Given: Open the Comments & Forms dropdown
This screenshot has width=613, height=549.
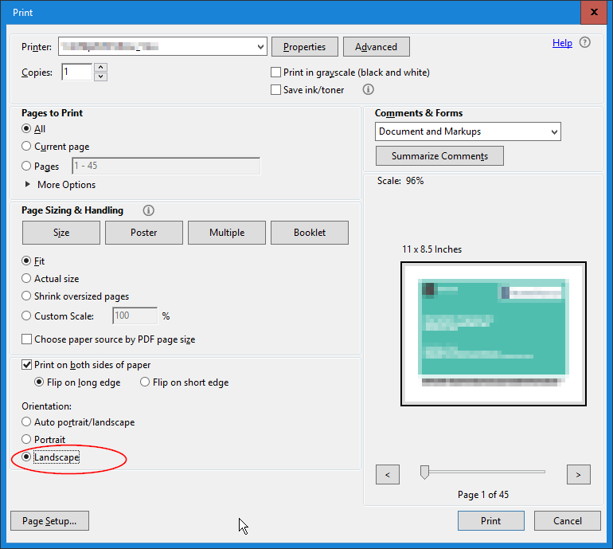Looking at the screenshot, I should coord(467,131).
